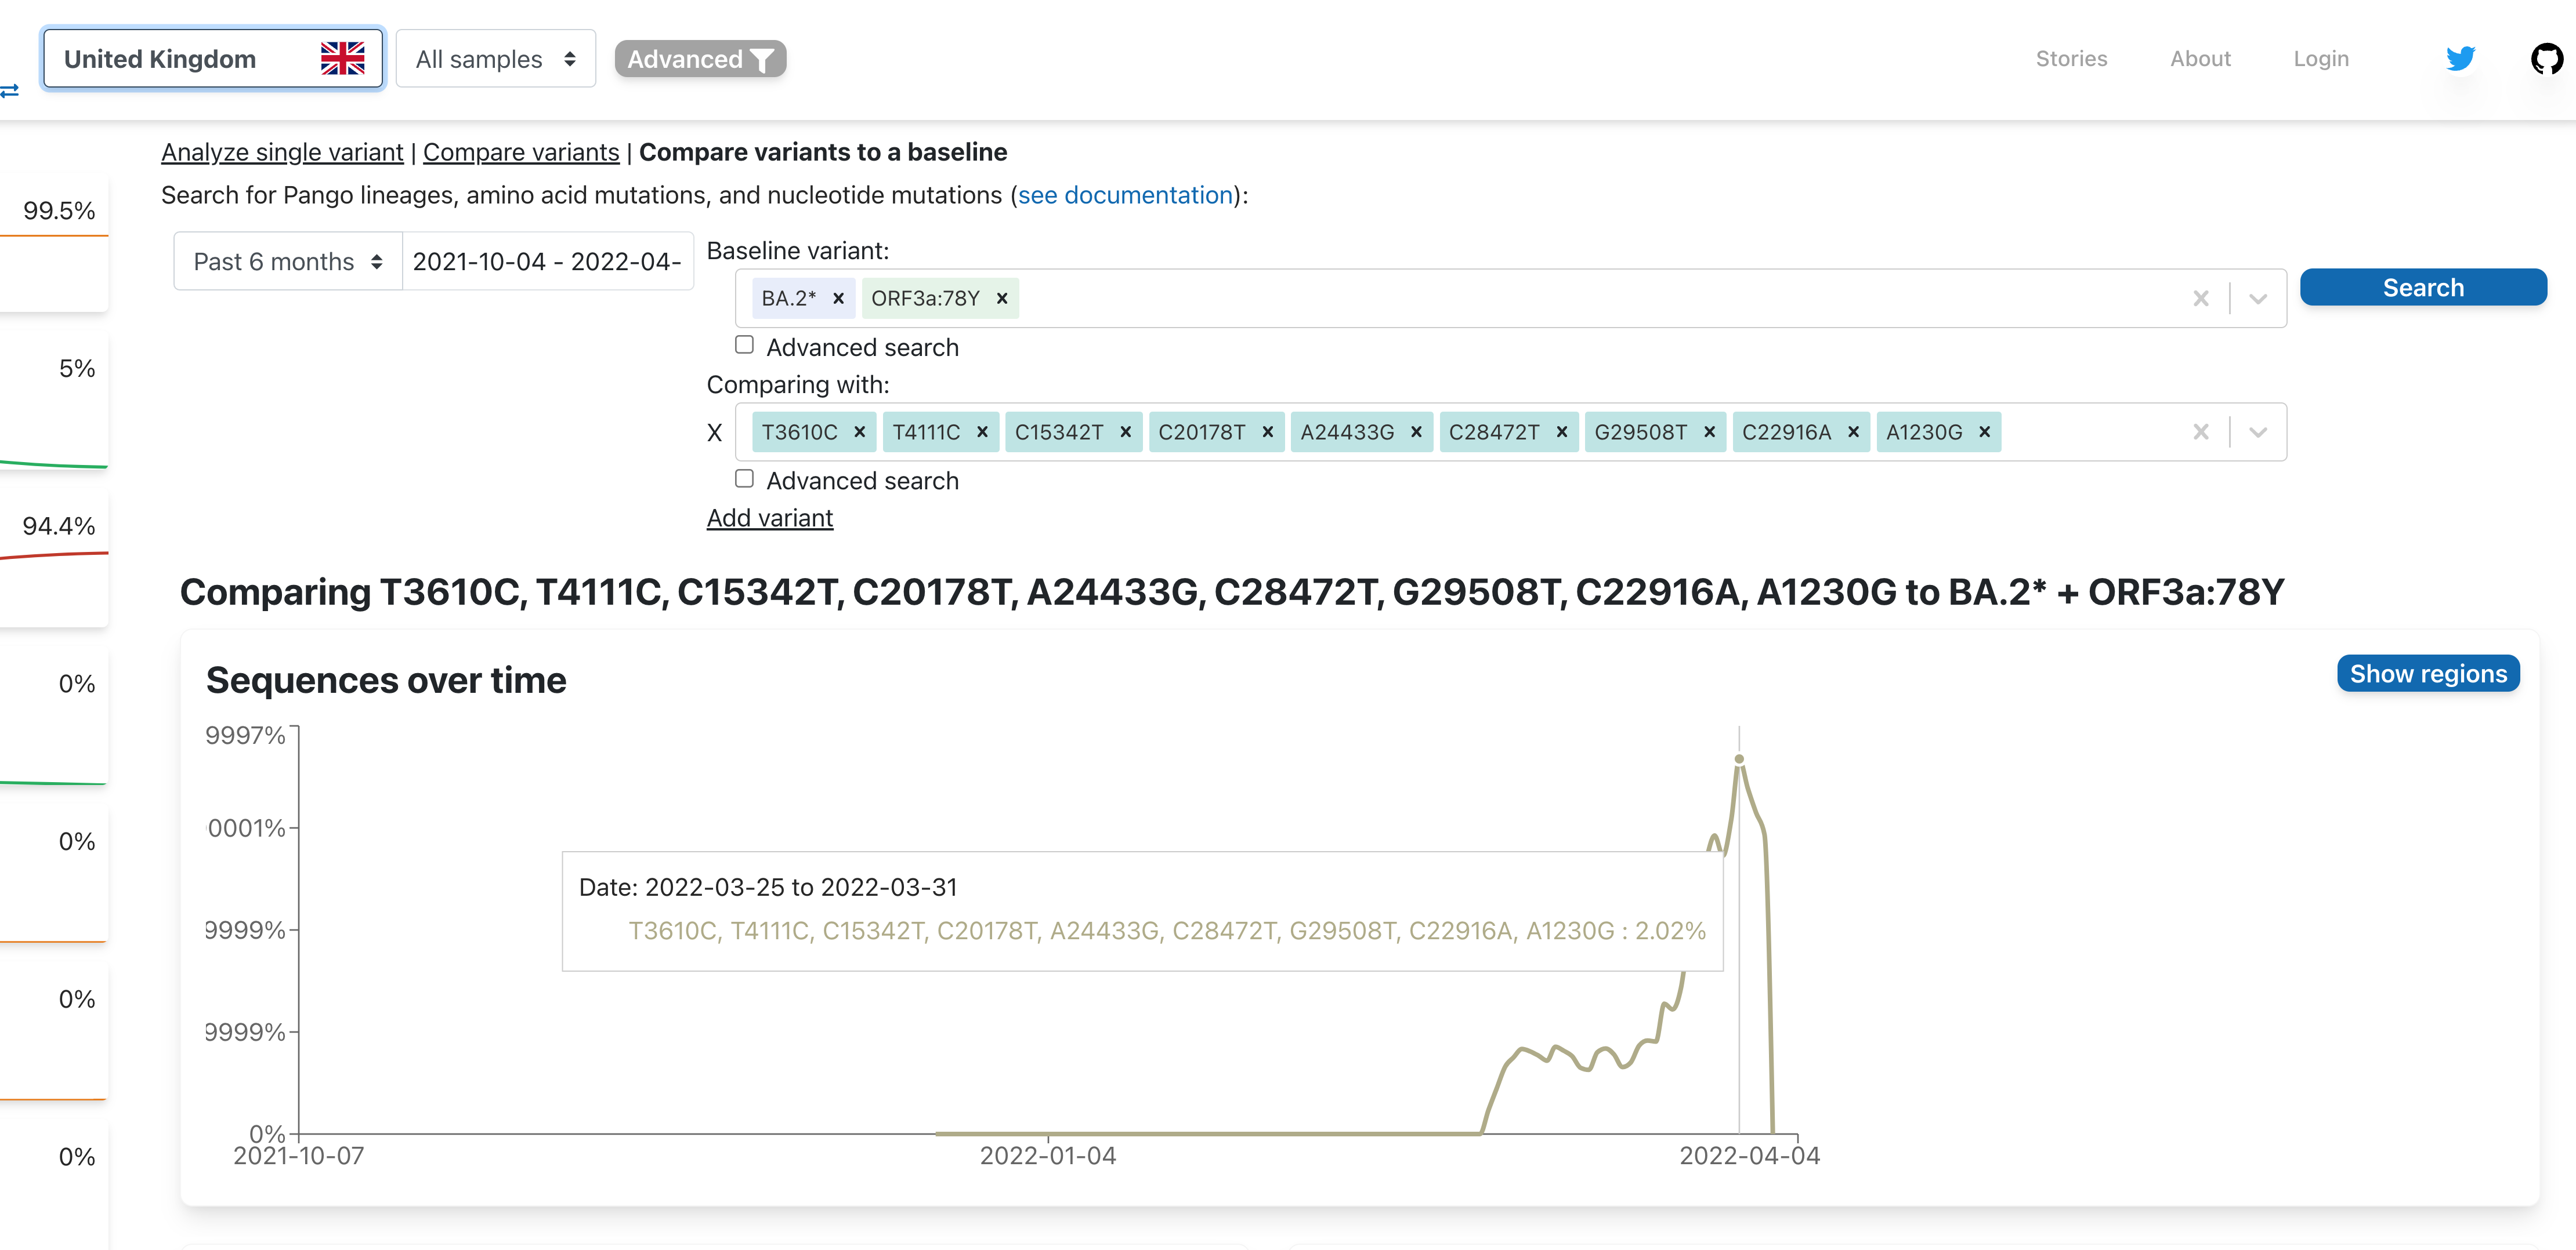The image size is (2576, 1250).
Task: Remove the BA.2* baseline tag
Action: (838, 299)
